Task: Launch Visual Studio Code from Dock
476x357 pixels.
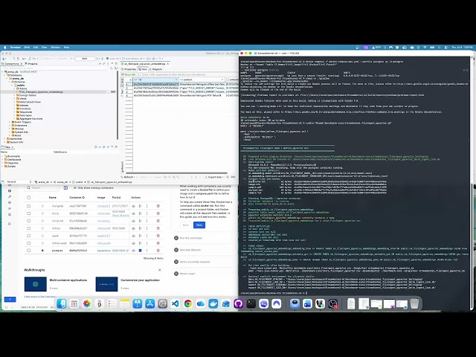Action: pyautogui.click(x=176, y=303)
